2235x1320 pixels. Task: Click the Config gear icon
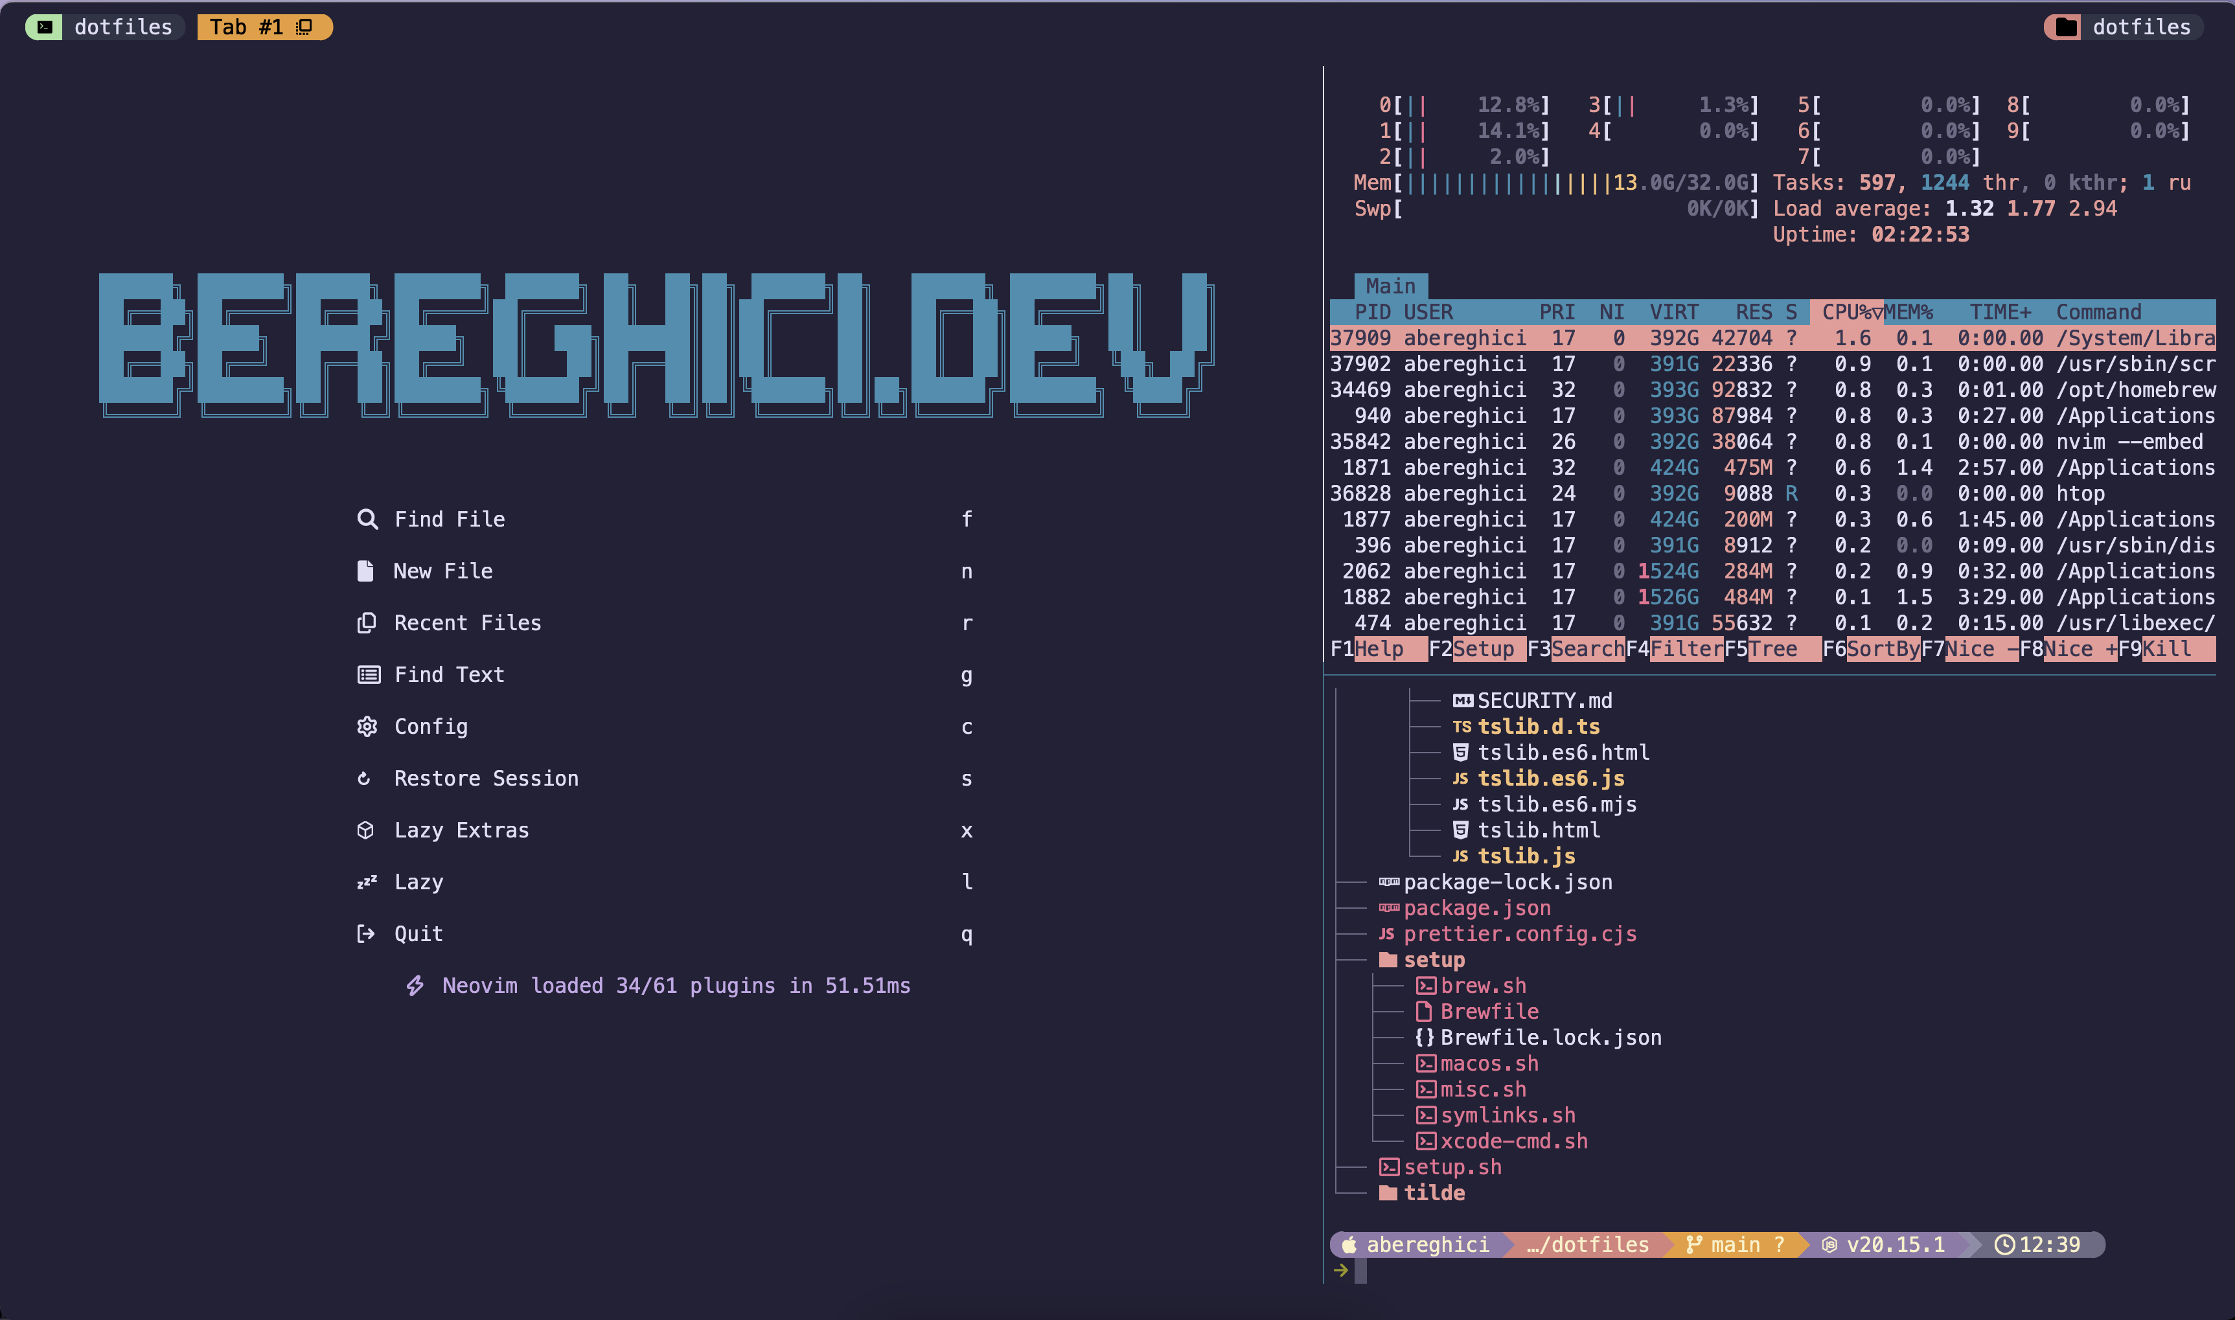tap(367, 727)
